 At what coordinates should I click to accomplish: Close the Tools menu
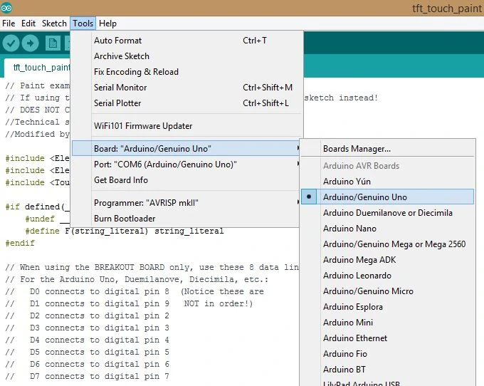click(83, 24)
